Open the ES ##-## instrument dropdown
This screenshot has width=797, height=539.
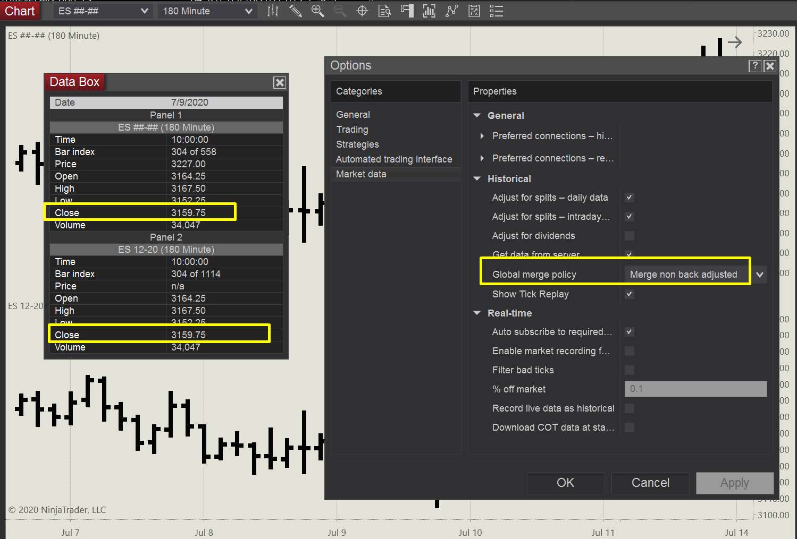pyautogui.click(x=103, y=11)
